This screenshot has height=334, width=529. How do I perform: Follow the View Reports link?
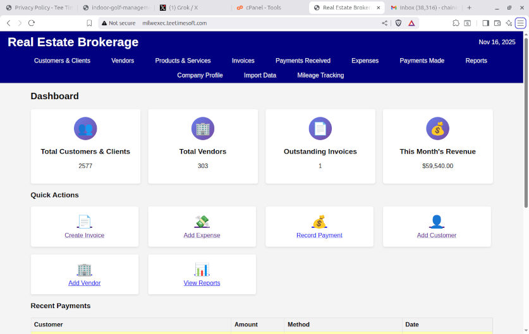[202, 283]
